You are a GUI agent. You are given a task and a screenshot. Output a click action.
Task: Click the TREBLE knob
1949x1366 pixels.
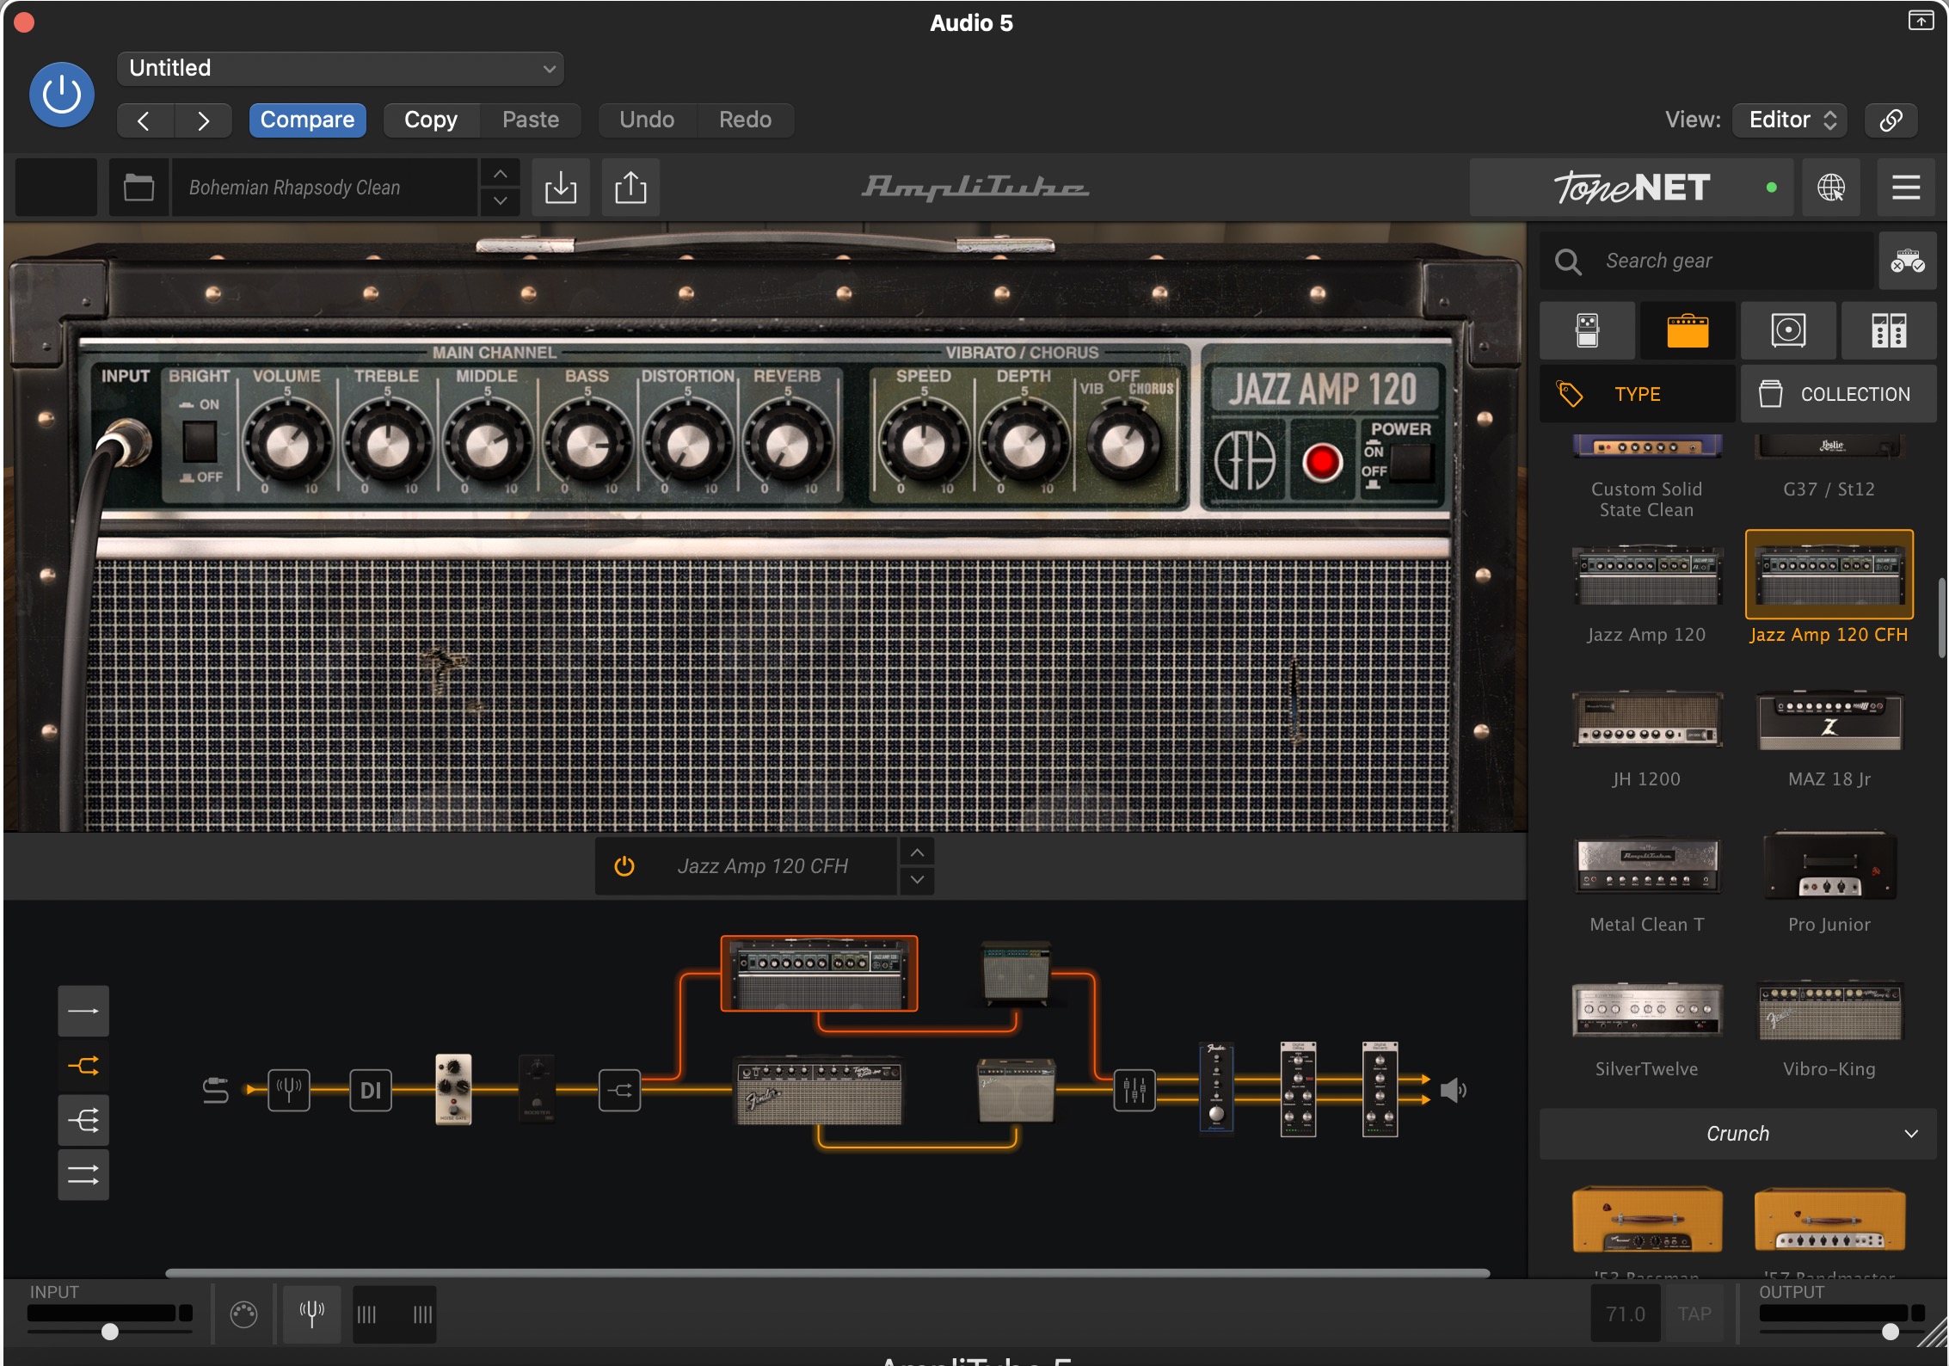click(388, 445)
